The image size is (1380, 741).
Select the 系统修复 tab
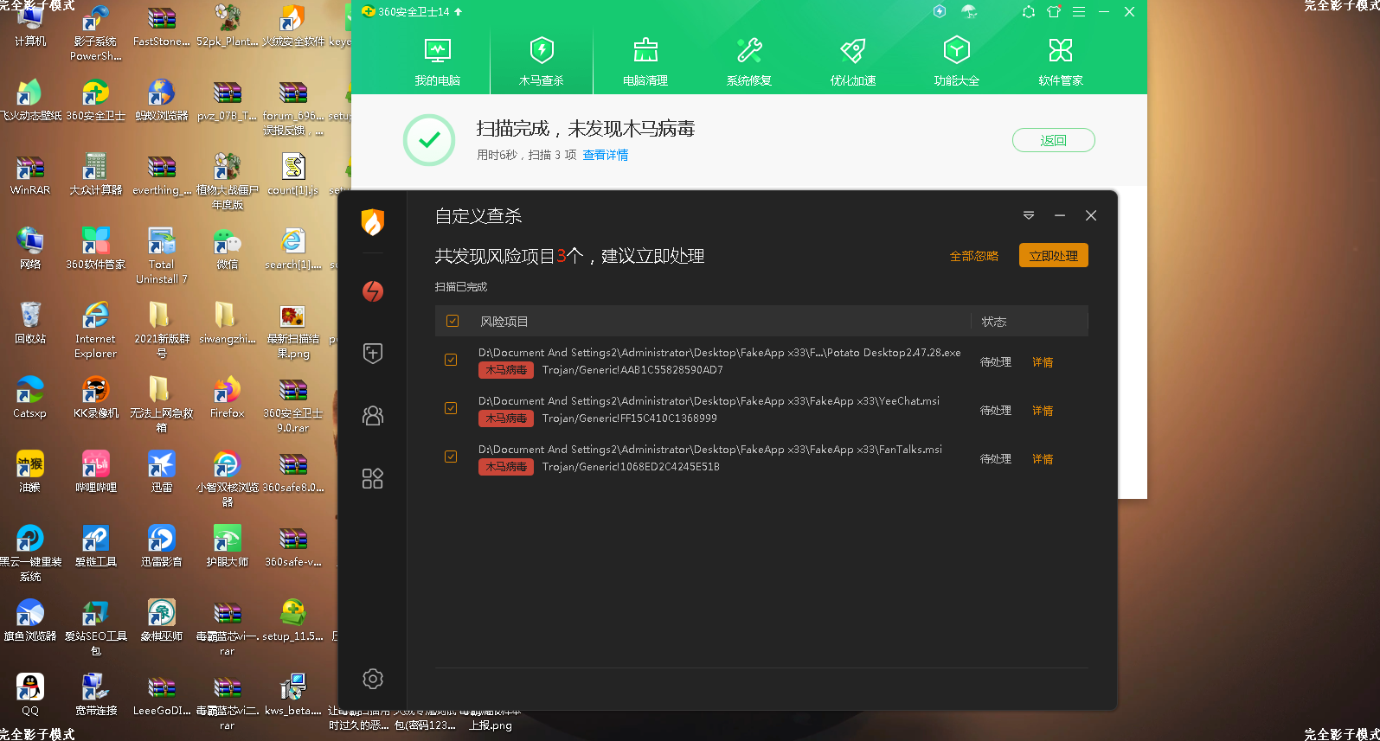pos(749,61)
